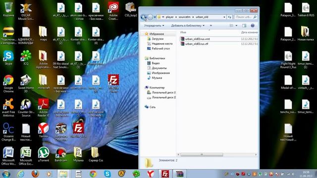Screen dimensions: 317x178
Task: Open the Windows Start menu
Action: coord(6,174)
